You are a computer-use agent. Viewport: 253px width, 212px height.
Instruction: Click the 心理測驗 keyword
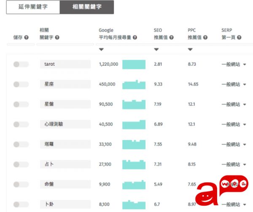tap(65, 124)
